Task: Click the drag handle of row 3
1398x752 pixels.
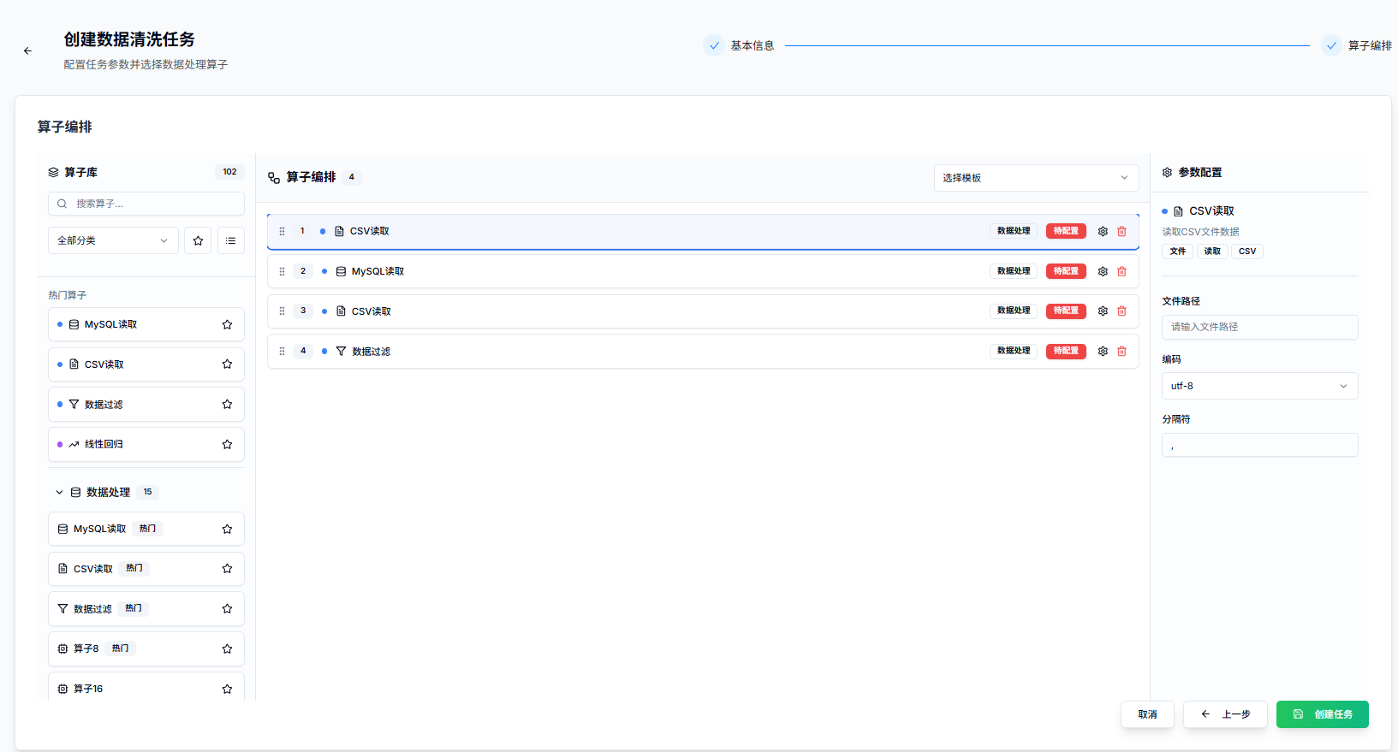Action: (x=282, y=311)
